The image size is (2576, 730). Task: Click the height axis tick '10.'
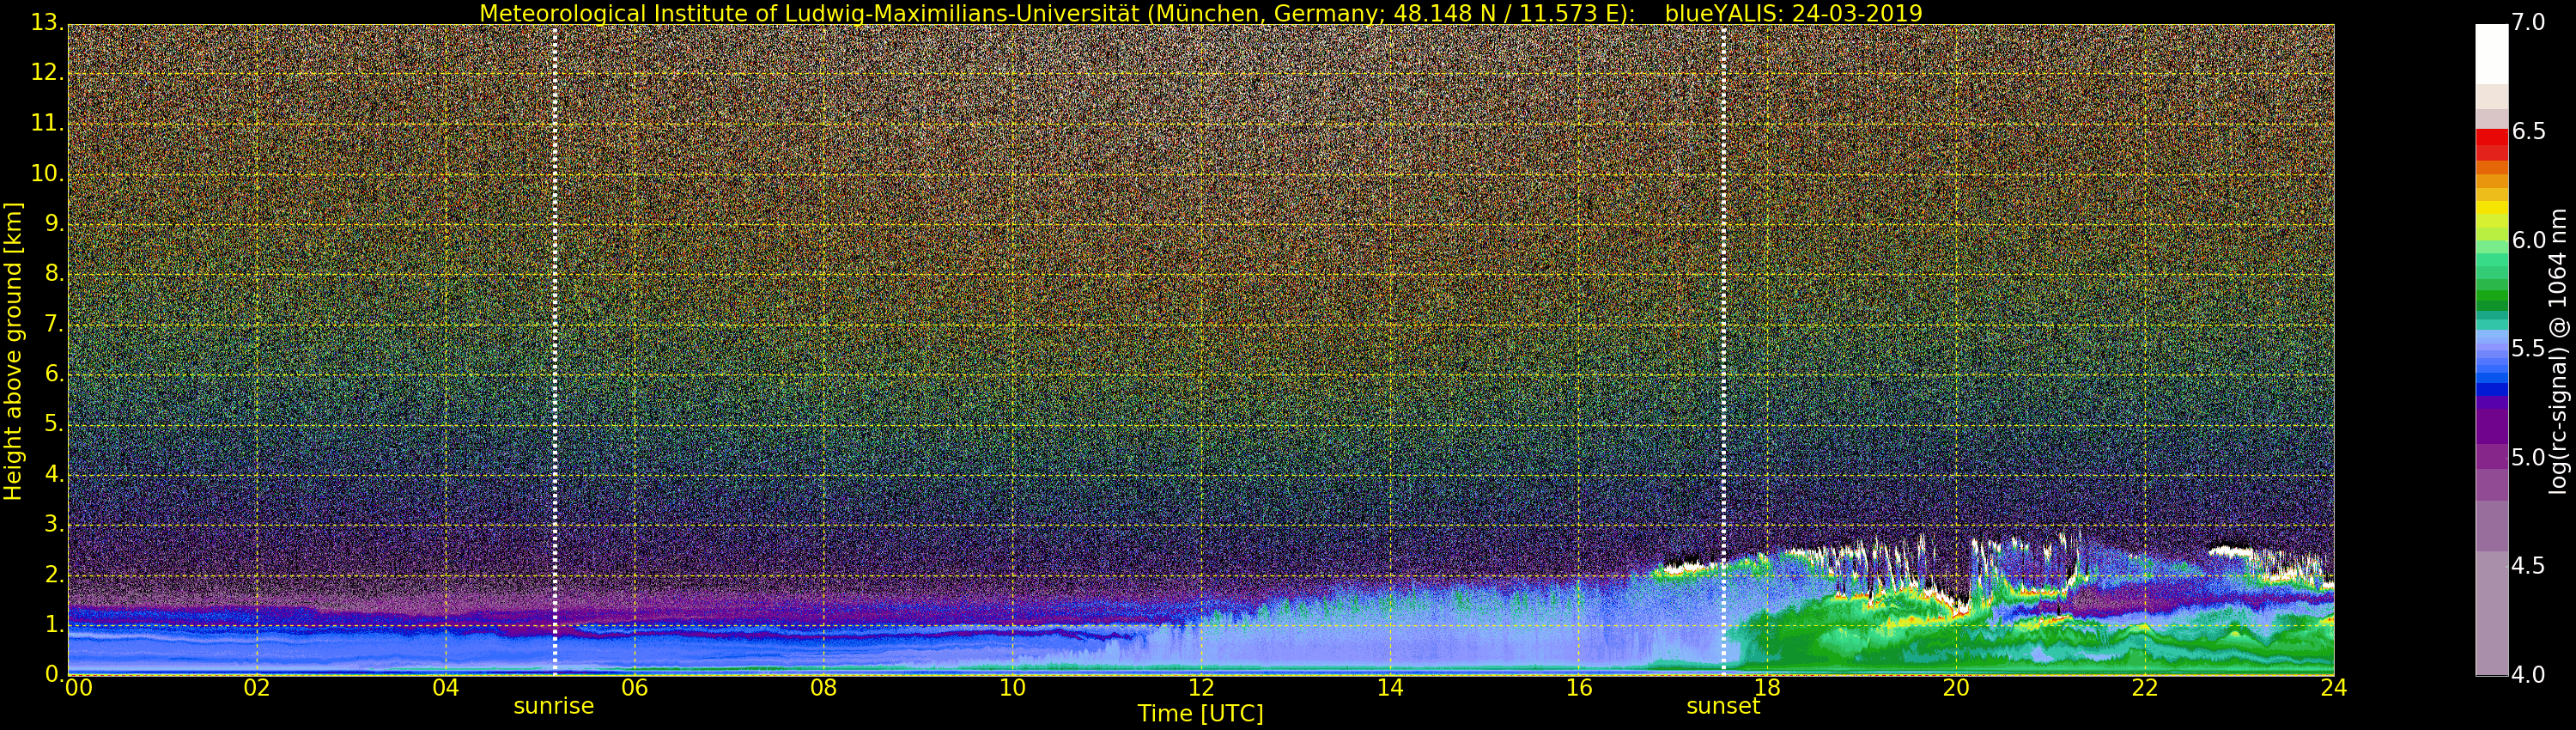pos(47,173)
